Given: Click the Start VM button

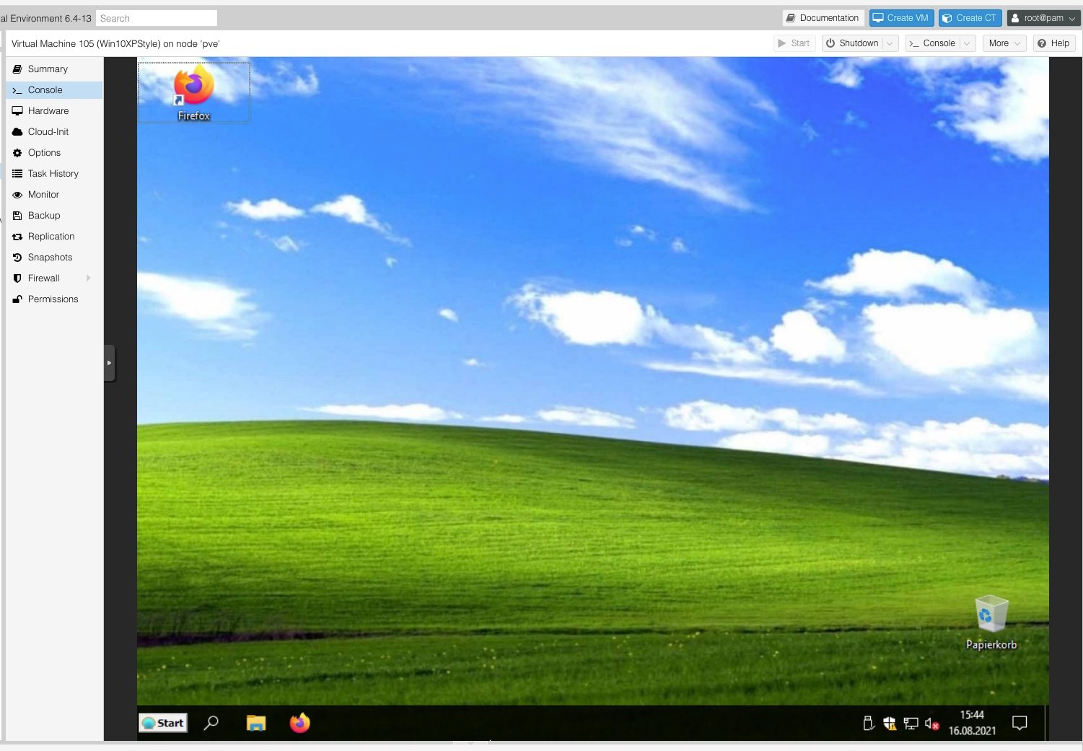Looking at the screenshot, I should pos(794,43).
